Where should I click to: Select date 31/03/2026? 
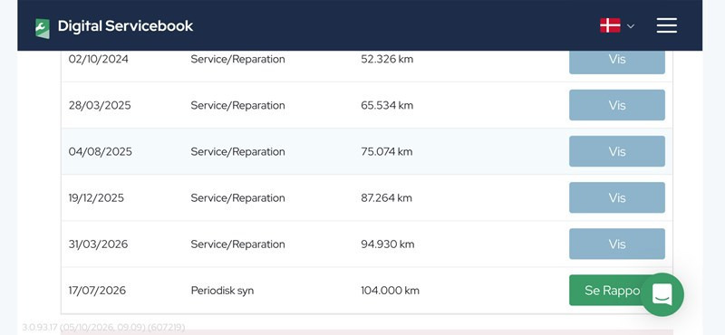98,244
